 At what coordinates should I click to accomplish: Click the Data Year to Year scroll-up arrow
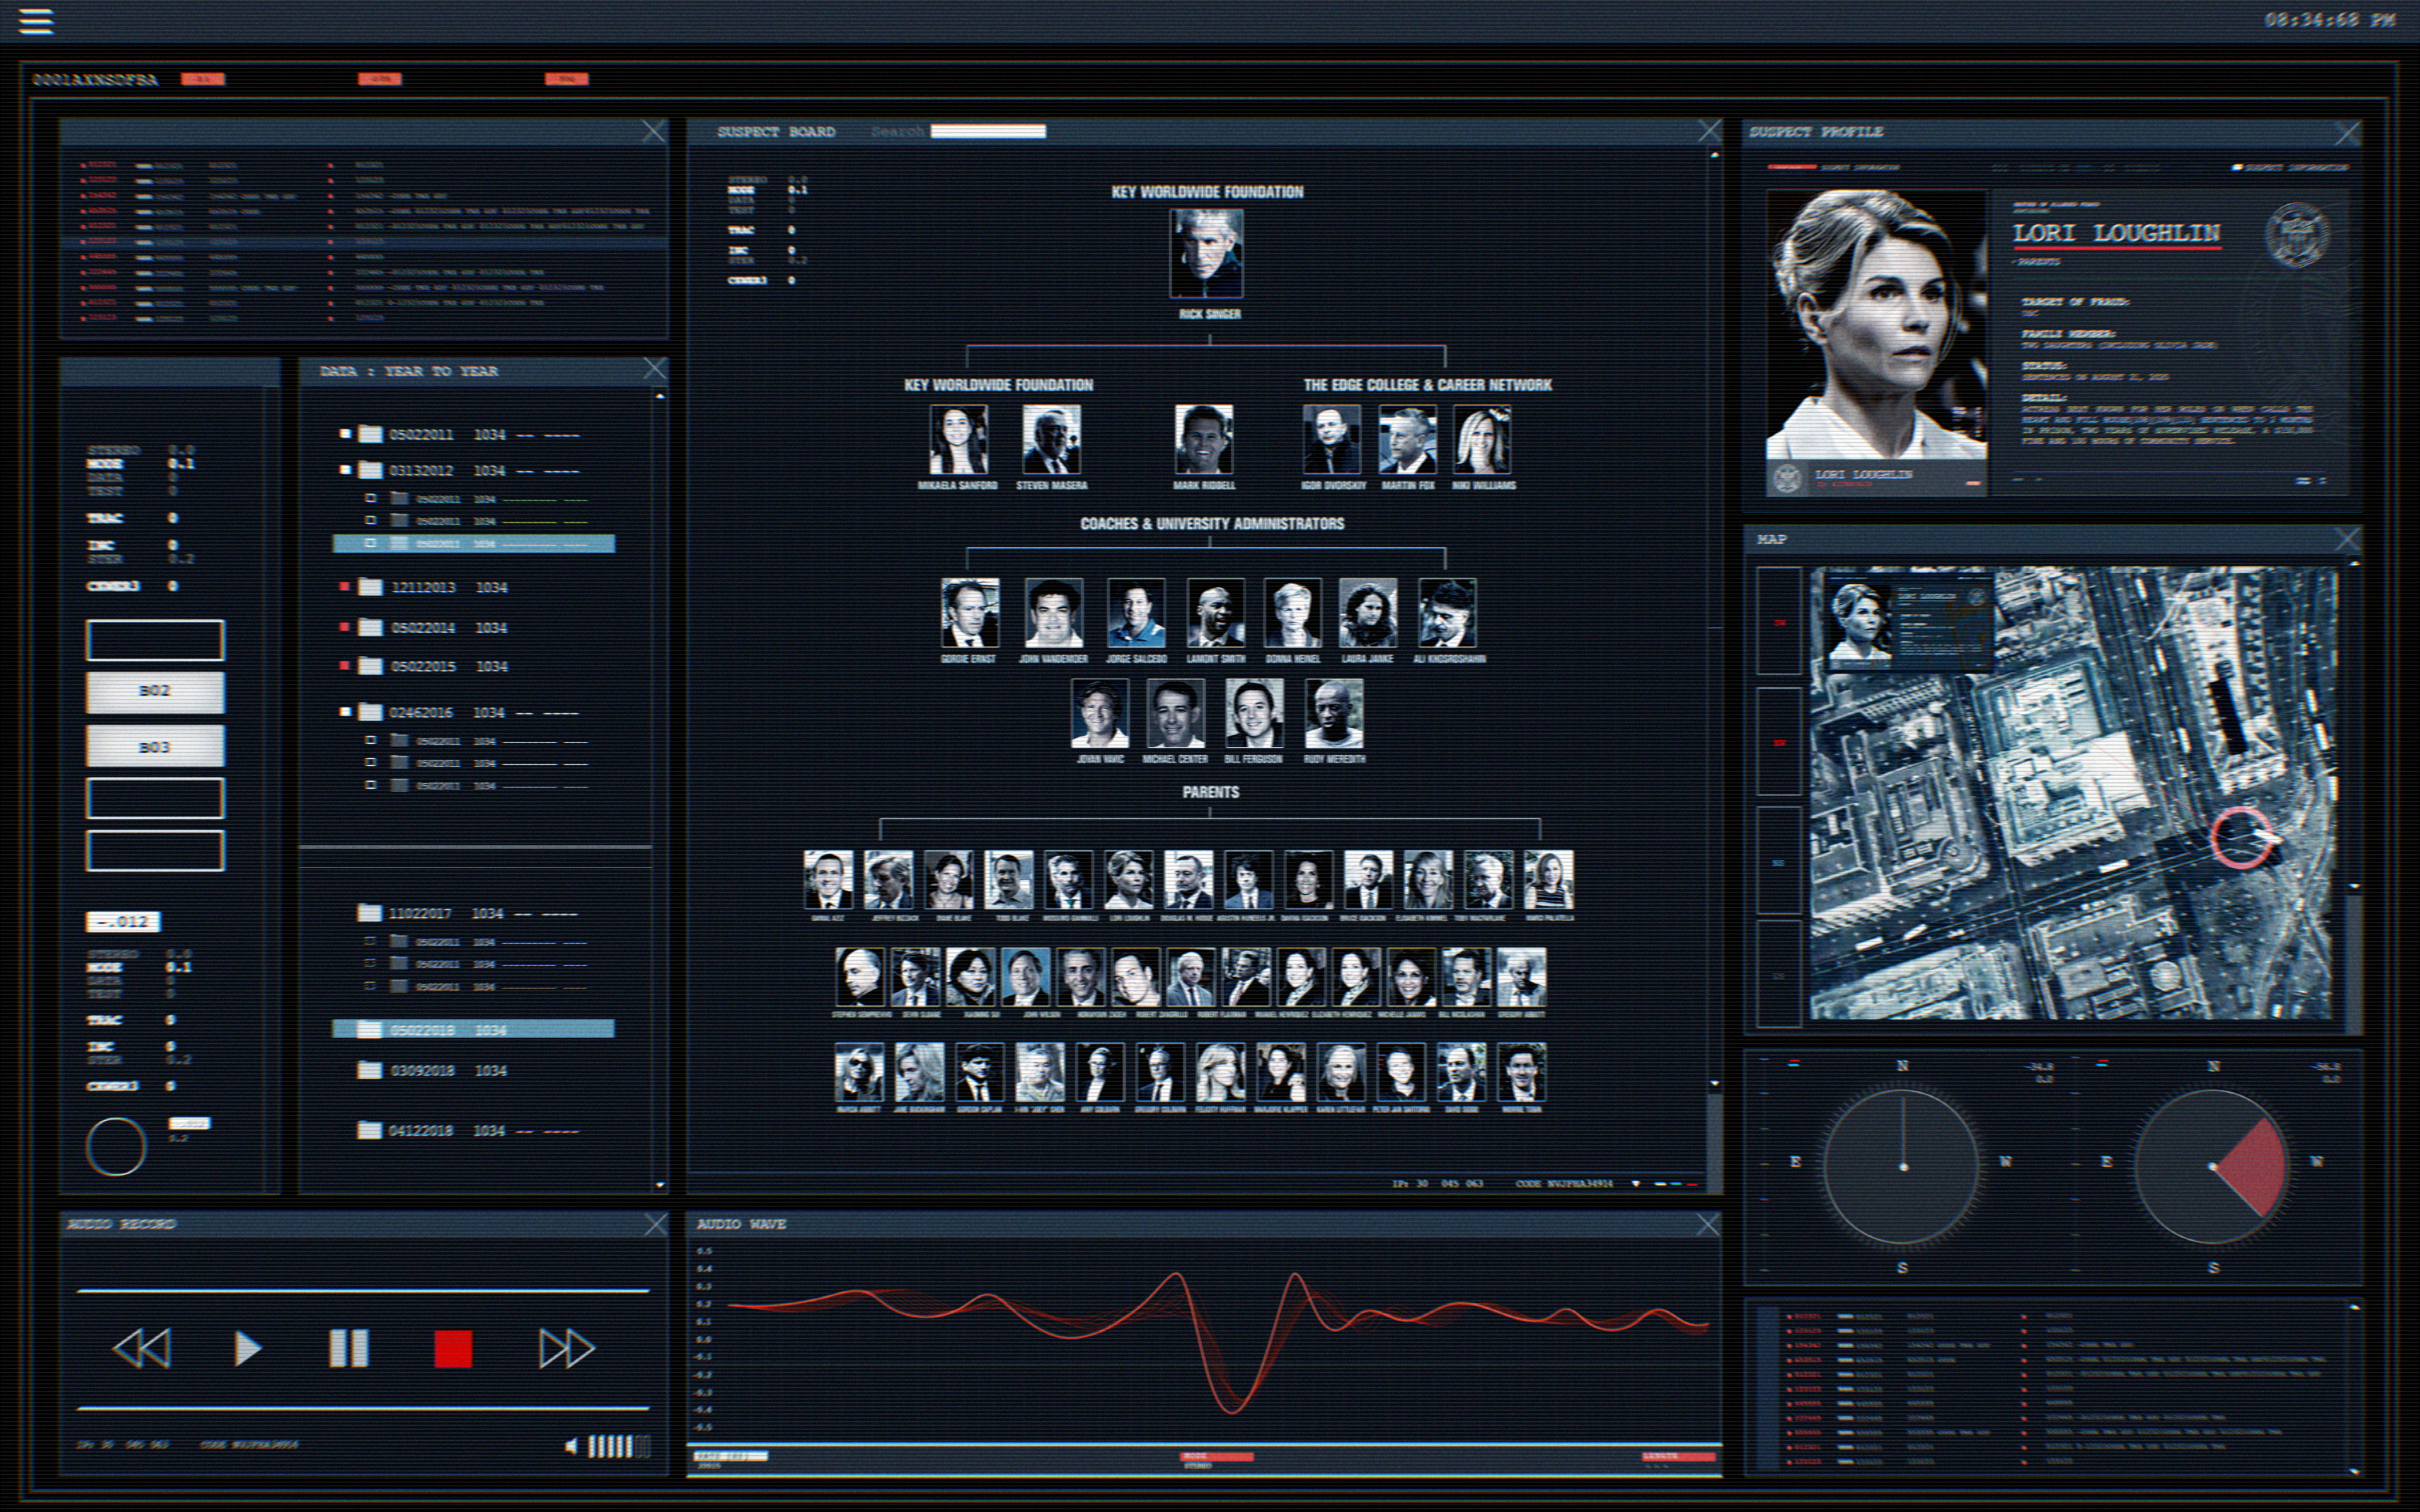pyautogui.click(x=660, y=397)
